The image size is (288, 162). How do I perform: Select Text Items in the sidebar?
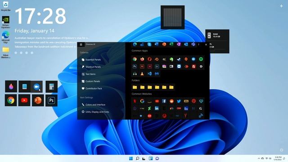tap(89, 74)
